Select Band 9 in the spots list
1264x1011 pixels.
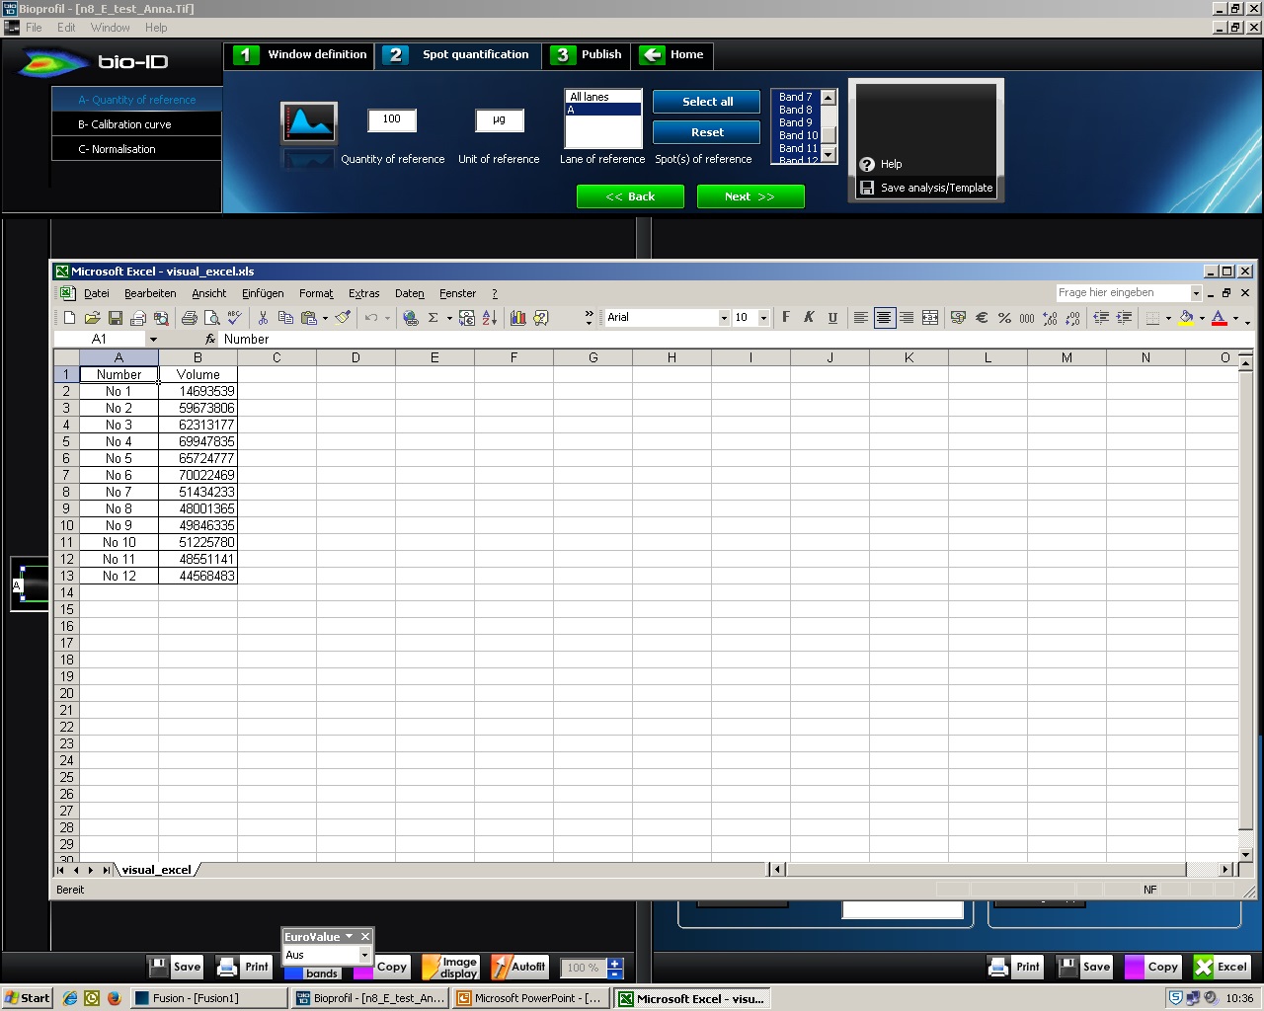pyautogui.click(x=796, y=122)
